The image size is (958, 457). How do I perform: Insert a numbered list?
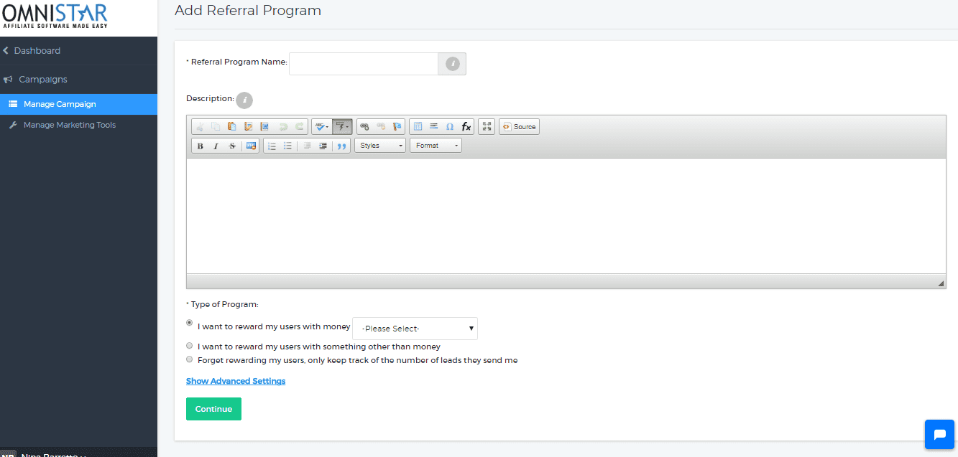coord(272,146)
